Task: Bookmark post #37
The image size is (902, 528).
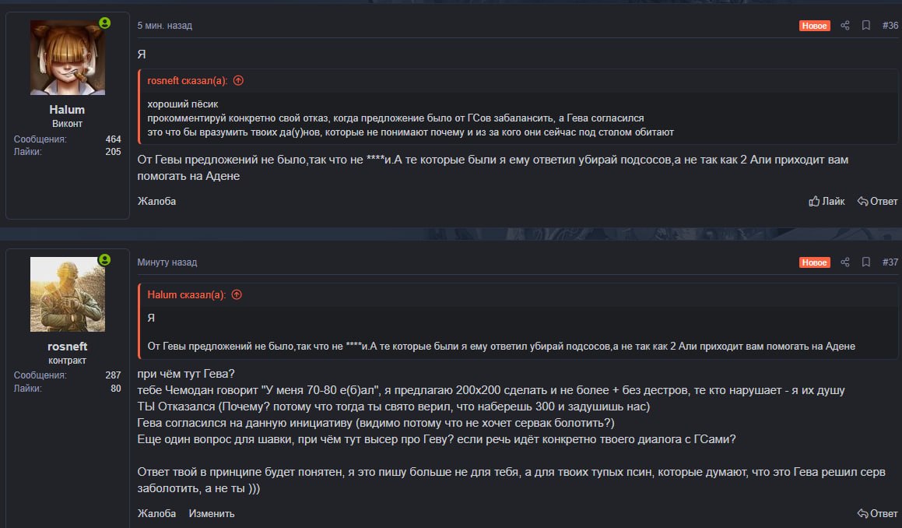Action: pyautogui.click(x=865, y=262)
